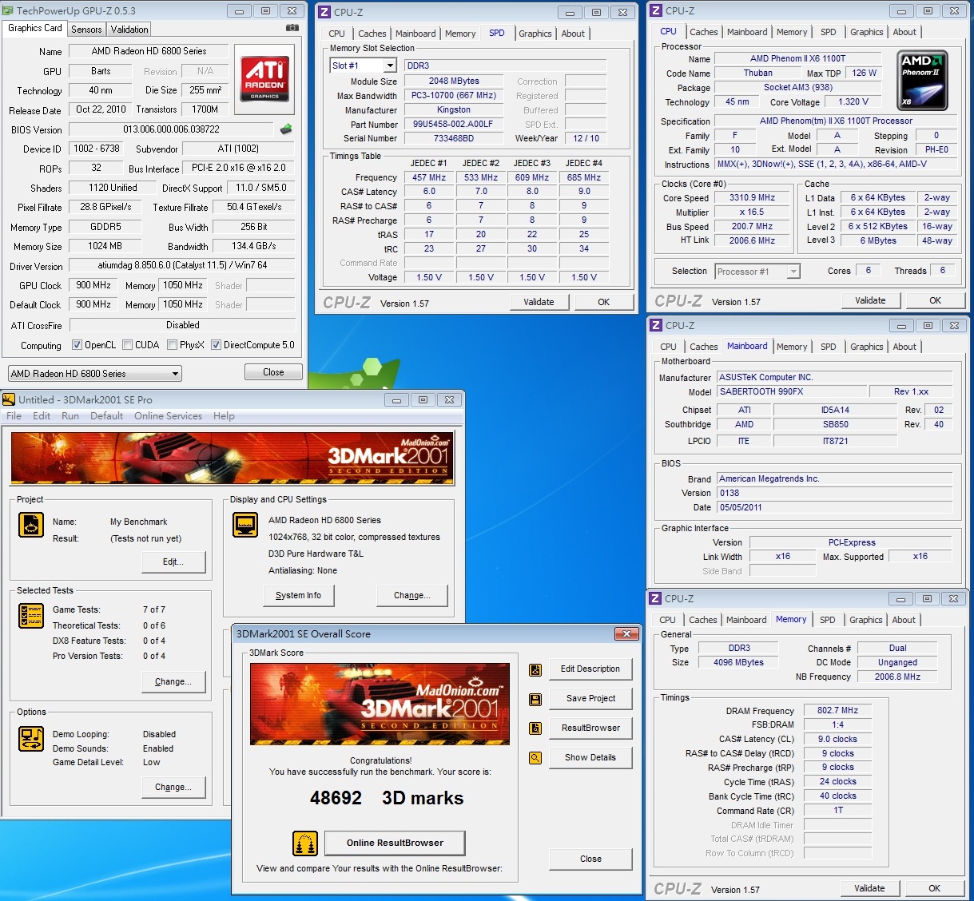This screenshot has height=901, width=974.
Task: Click the save BIOS icon beside BIOS Version
Action: pyautogui.click(x=286, y=129)
